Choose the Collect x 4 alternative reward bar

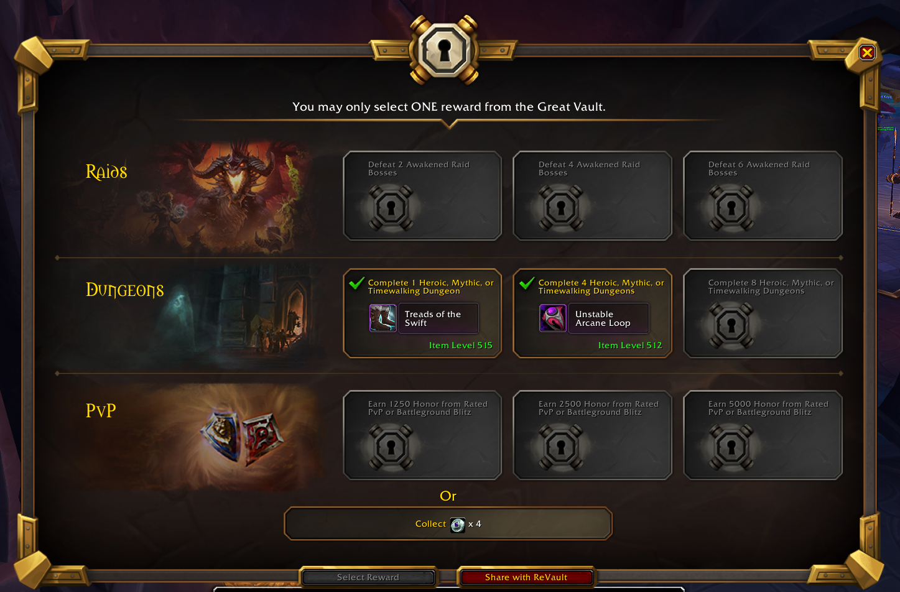tap(448, 524)
